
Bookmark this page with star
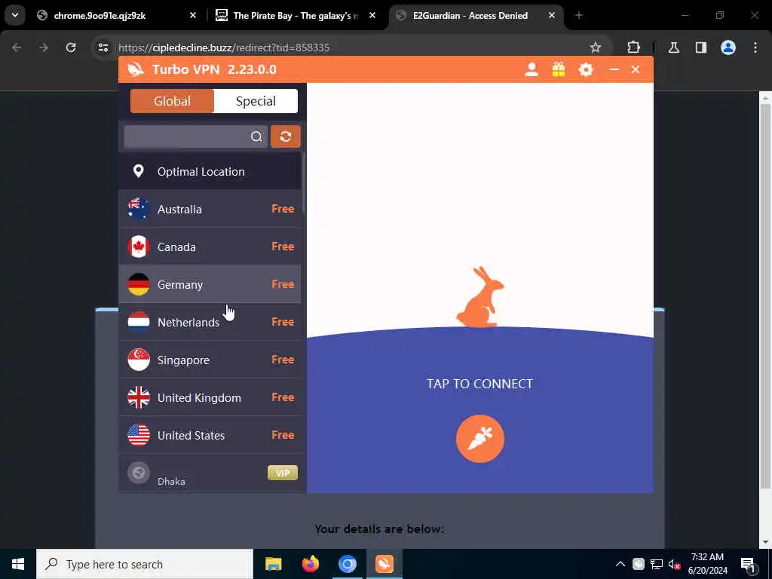(x=596, y=47)
